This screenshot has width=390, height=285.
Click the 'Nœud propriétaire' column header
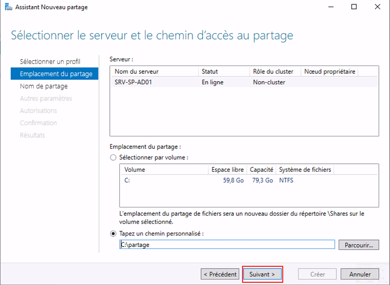tap(329, 71)
